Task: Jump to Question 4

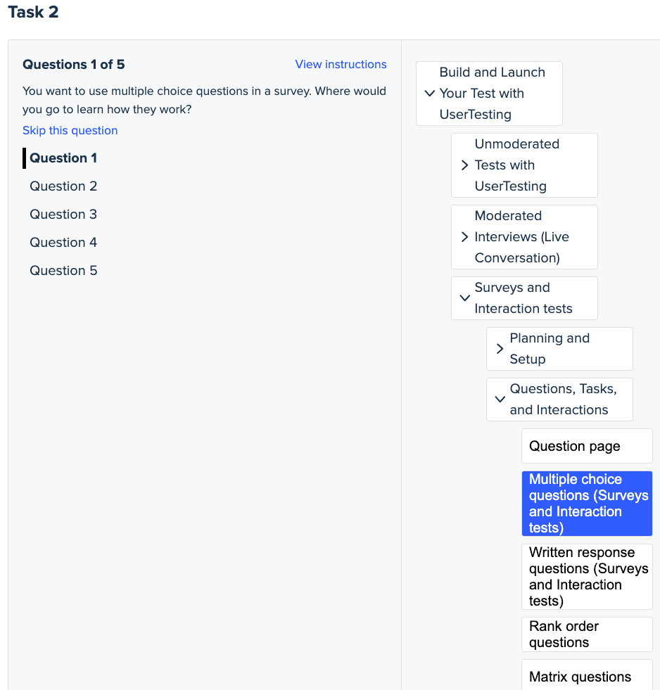Action: (63, 243)
